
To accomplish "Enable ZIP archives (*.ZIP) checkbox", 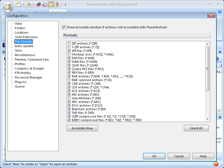I will click(69, 43).
